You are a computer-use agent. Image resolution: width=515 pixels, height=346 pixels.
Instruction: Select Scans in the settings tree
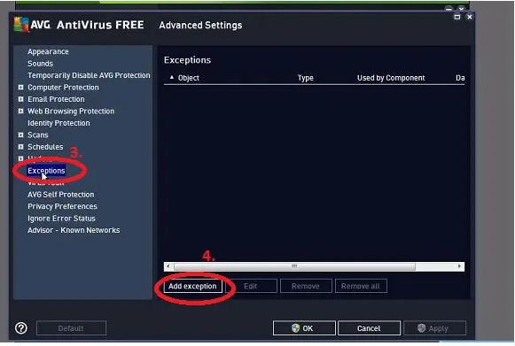38,135
